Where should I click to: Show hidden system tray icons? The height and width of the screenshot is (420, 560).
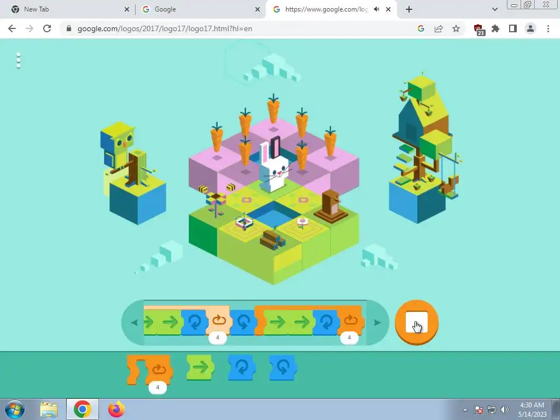coord(465,410)
